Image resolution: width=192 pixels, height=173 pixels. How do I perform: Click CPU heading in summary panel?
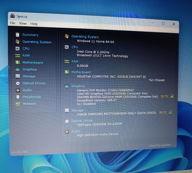pos(75,47)
